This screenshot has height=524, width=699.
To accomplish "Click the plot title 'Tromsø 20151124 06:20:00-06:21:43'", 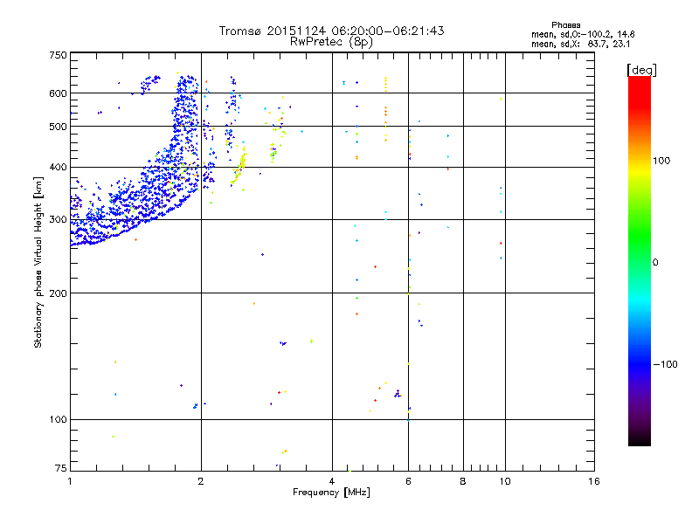I will point(331,31).
